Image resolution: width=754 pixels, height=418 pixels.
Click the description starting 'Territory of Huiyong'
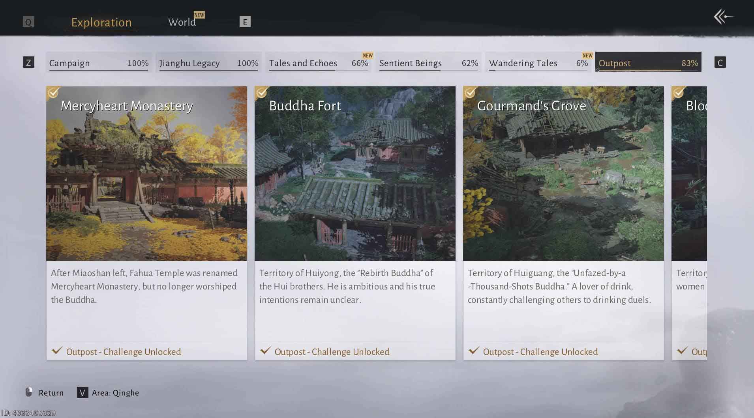tap(347, 286)
